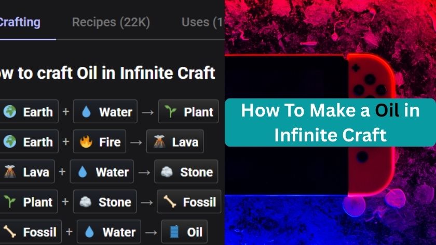Click the bone icon in Fossil result chip

pyautogui.click(x=170, y=201)
